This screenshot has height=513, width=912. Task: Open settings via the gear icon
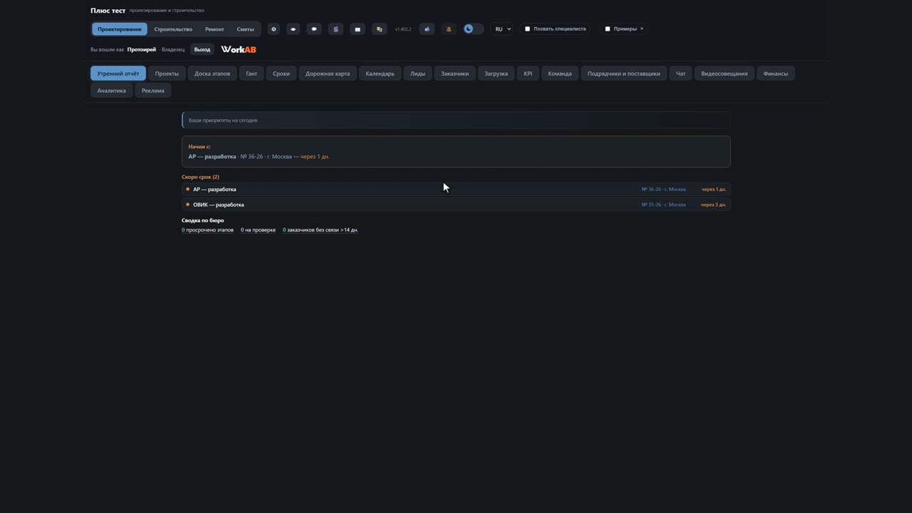point(274,29)
